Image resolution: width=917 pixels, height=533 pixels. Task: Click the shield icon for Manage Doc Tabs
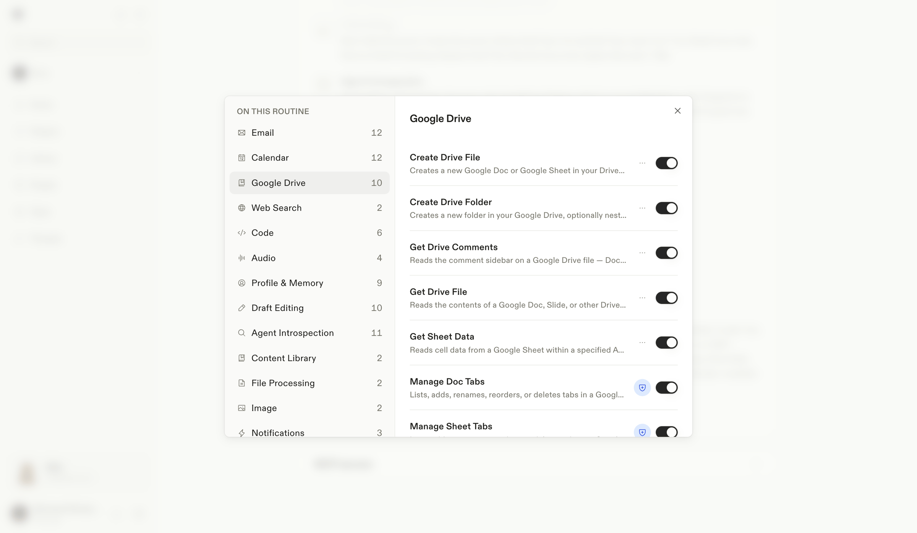(642, 387)
